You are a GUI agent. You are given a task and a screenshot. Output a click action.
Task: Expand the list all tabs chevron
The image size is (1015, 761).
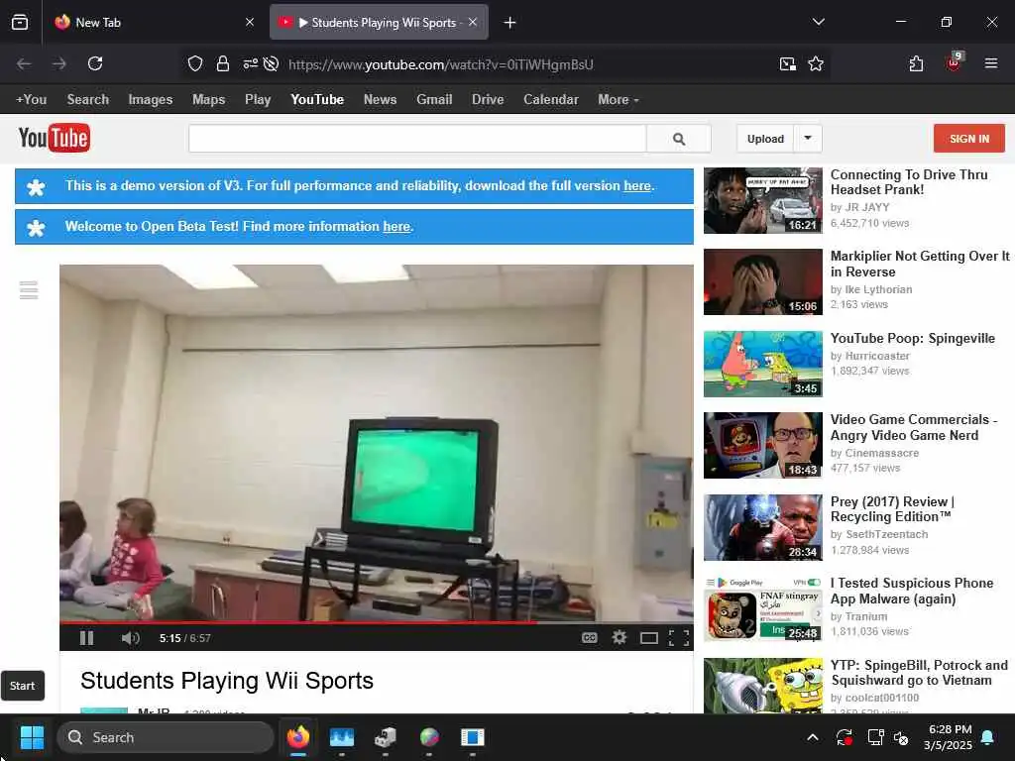818,22
